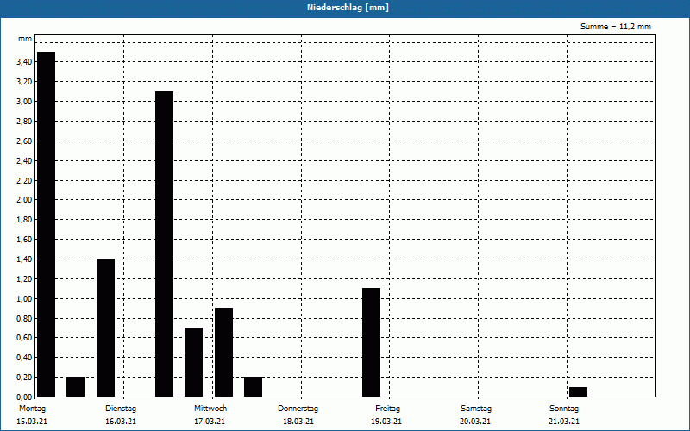Select the 'Summe = 11,2 mm' total label

pyautogui.click(x=616, y=27)
